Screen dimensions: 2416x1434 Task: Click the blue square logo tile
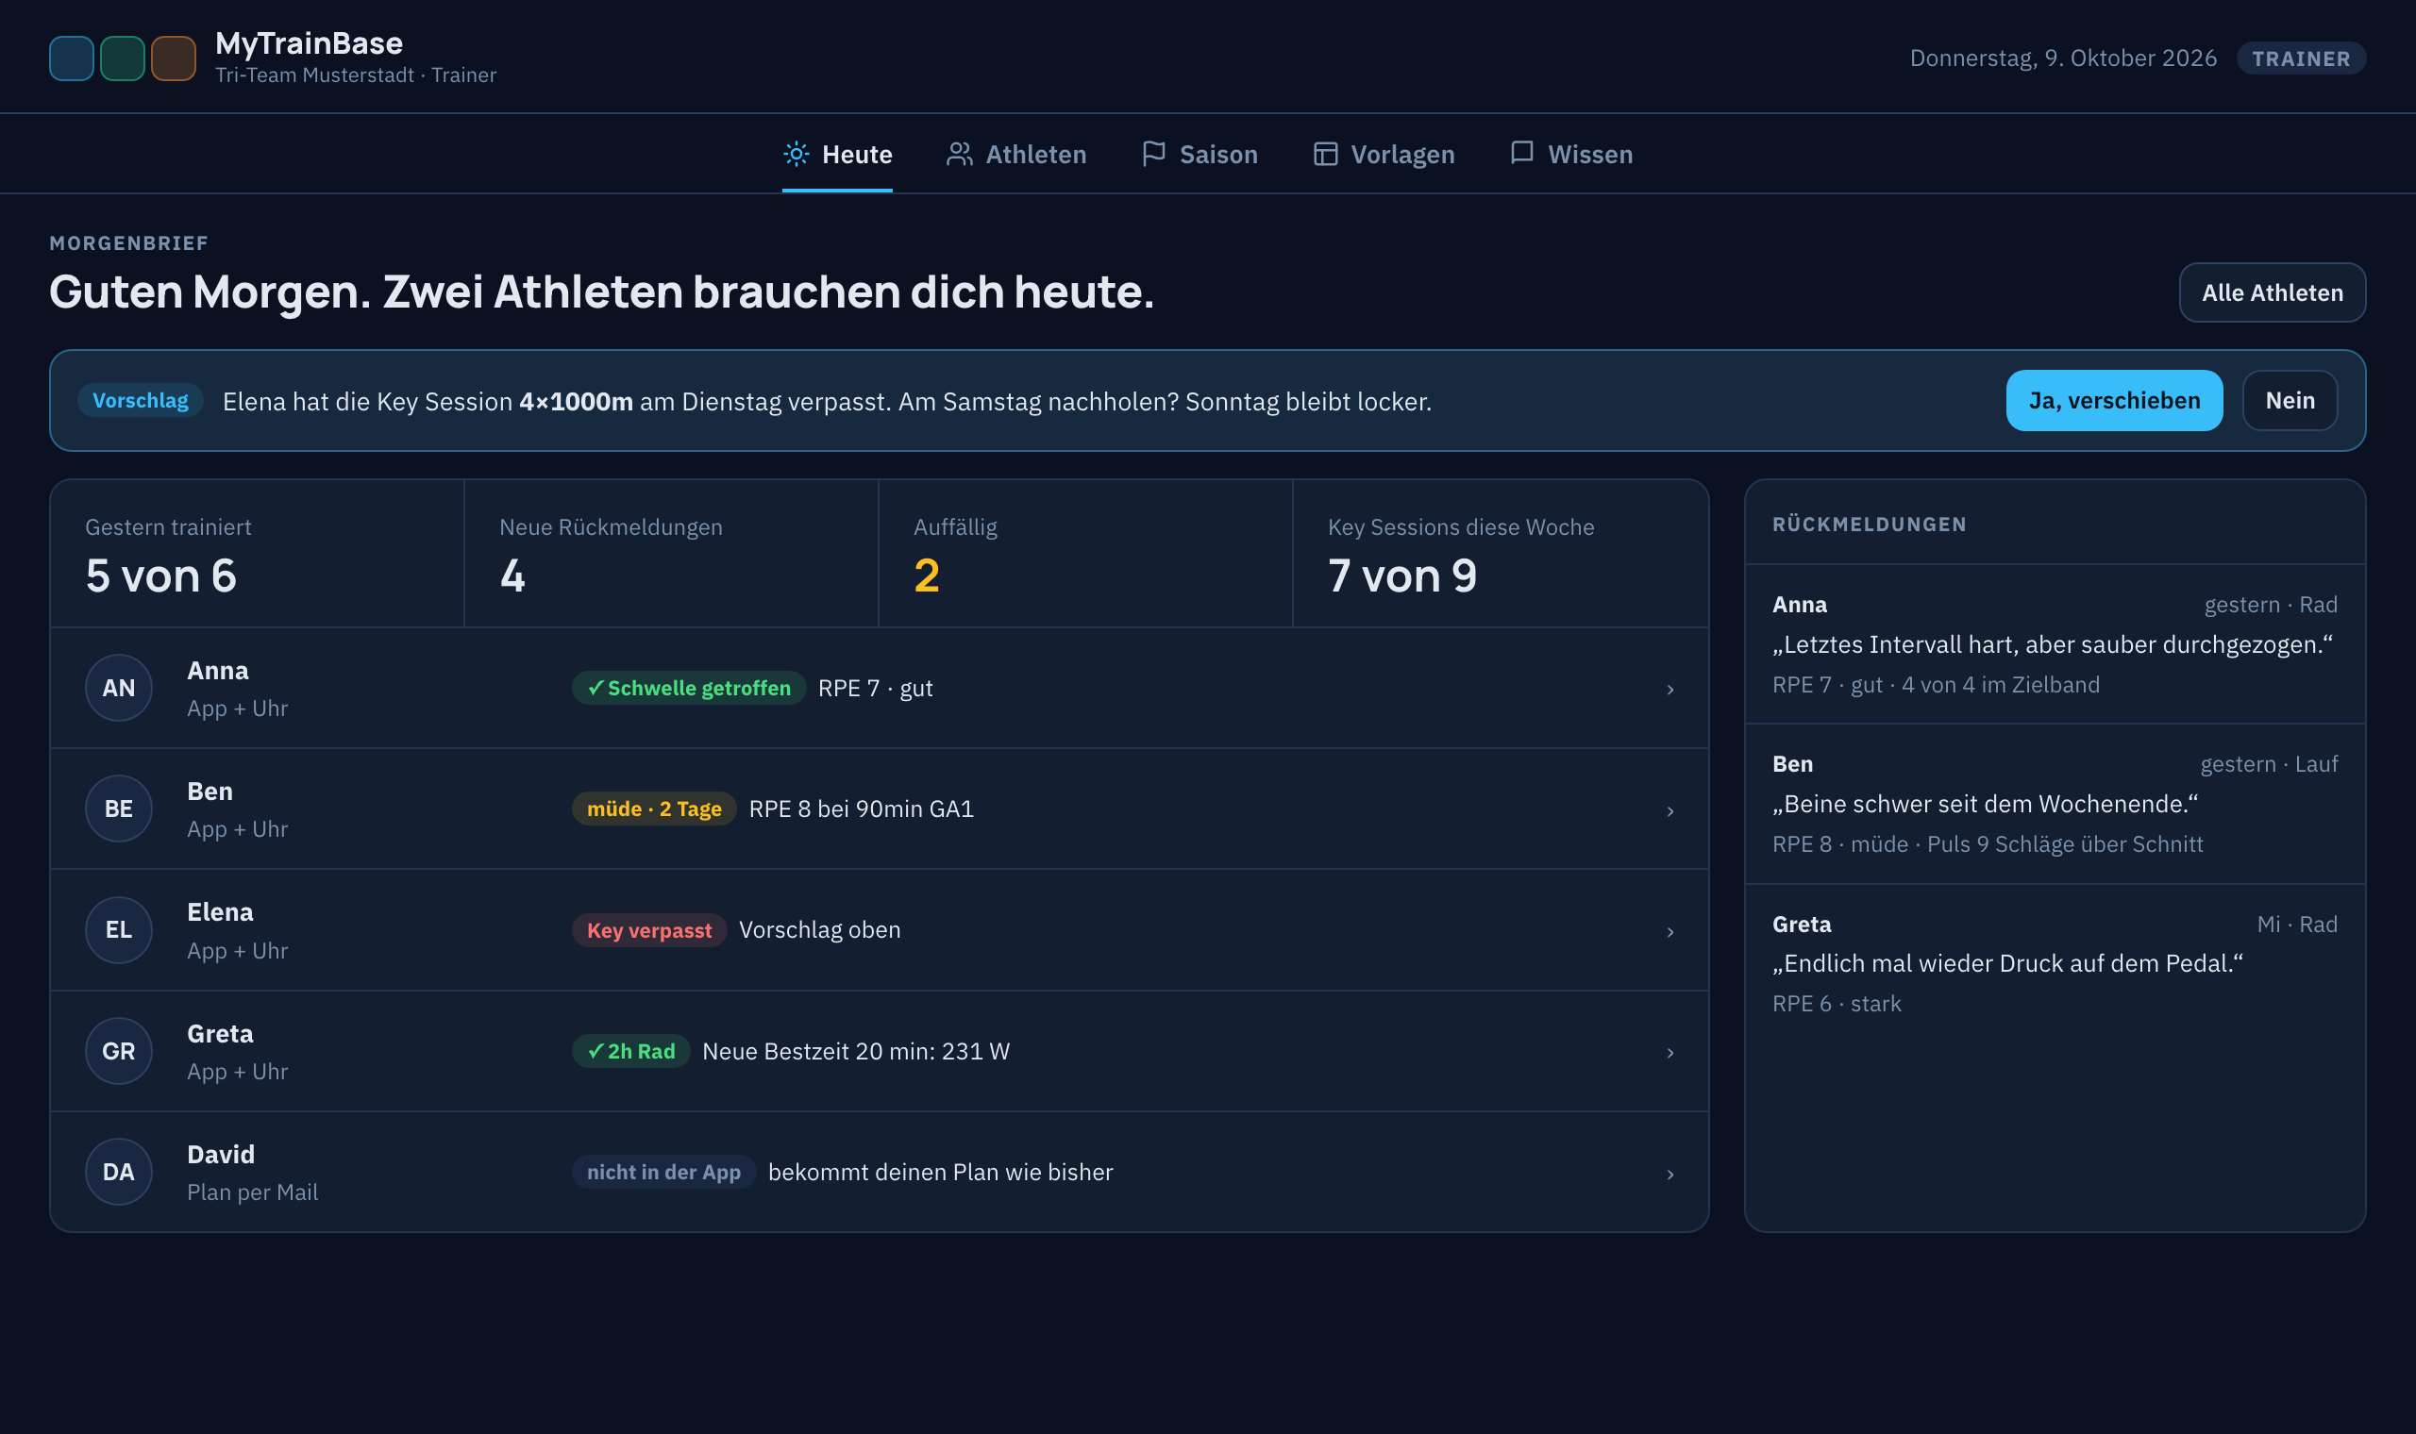[x=72, y=58]
